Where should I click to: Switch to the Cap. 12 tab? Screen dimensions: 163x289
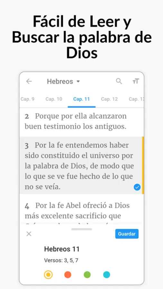[109, 99]
